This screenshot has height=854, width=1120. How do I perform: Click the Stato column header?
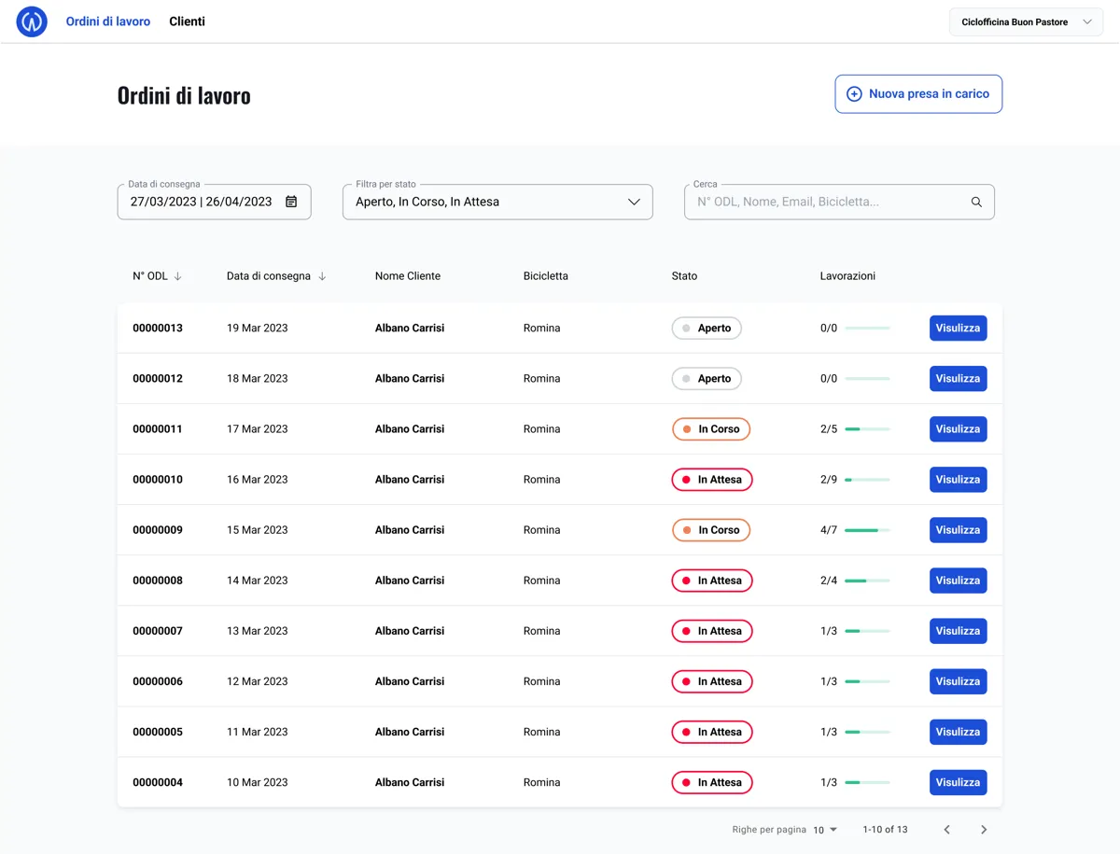pos(684,276)
